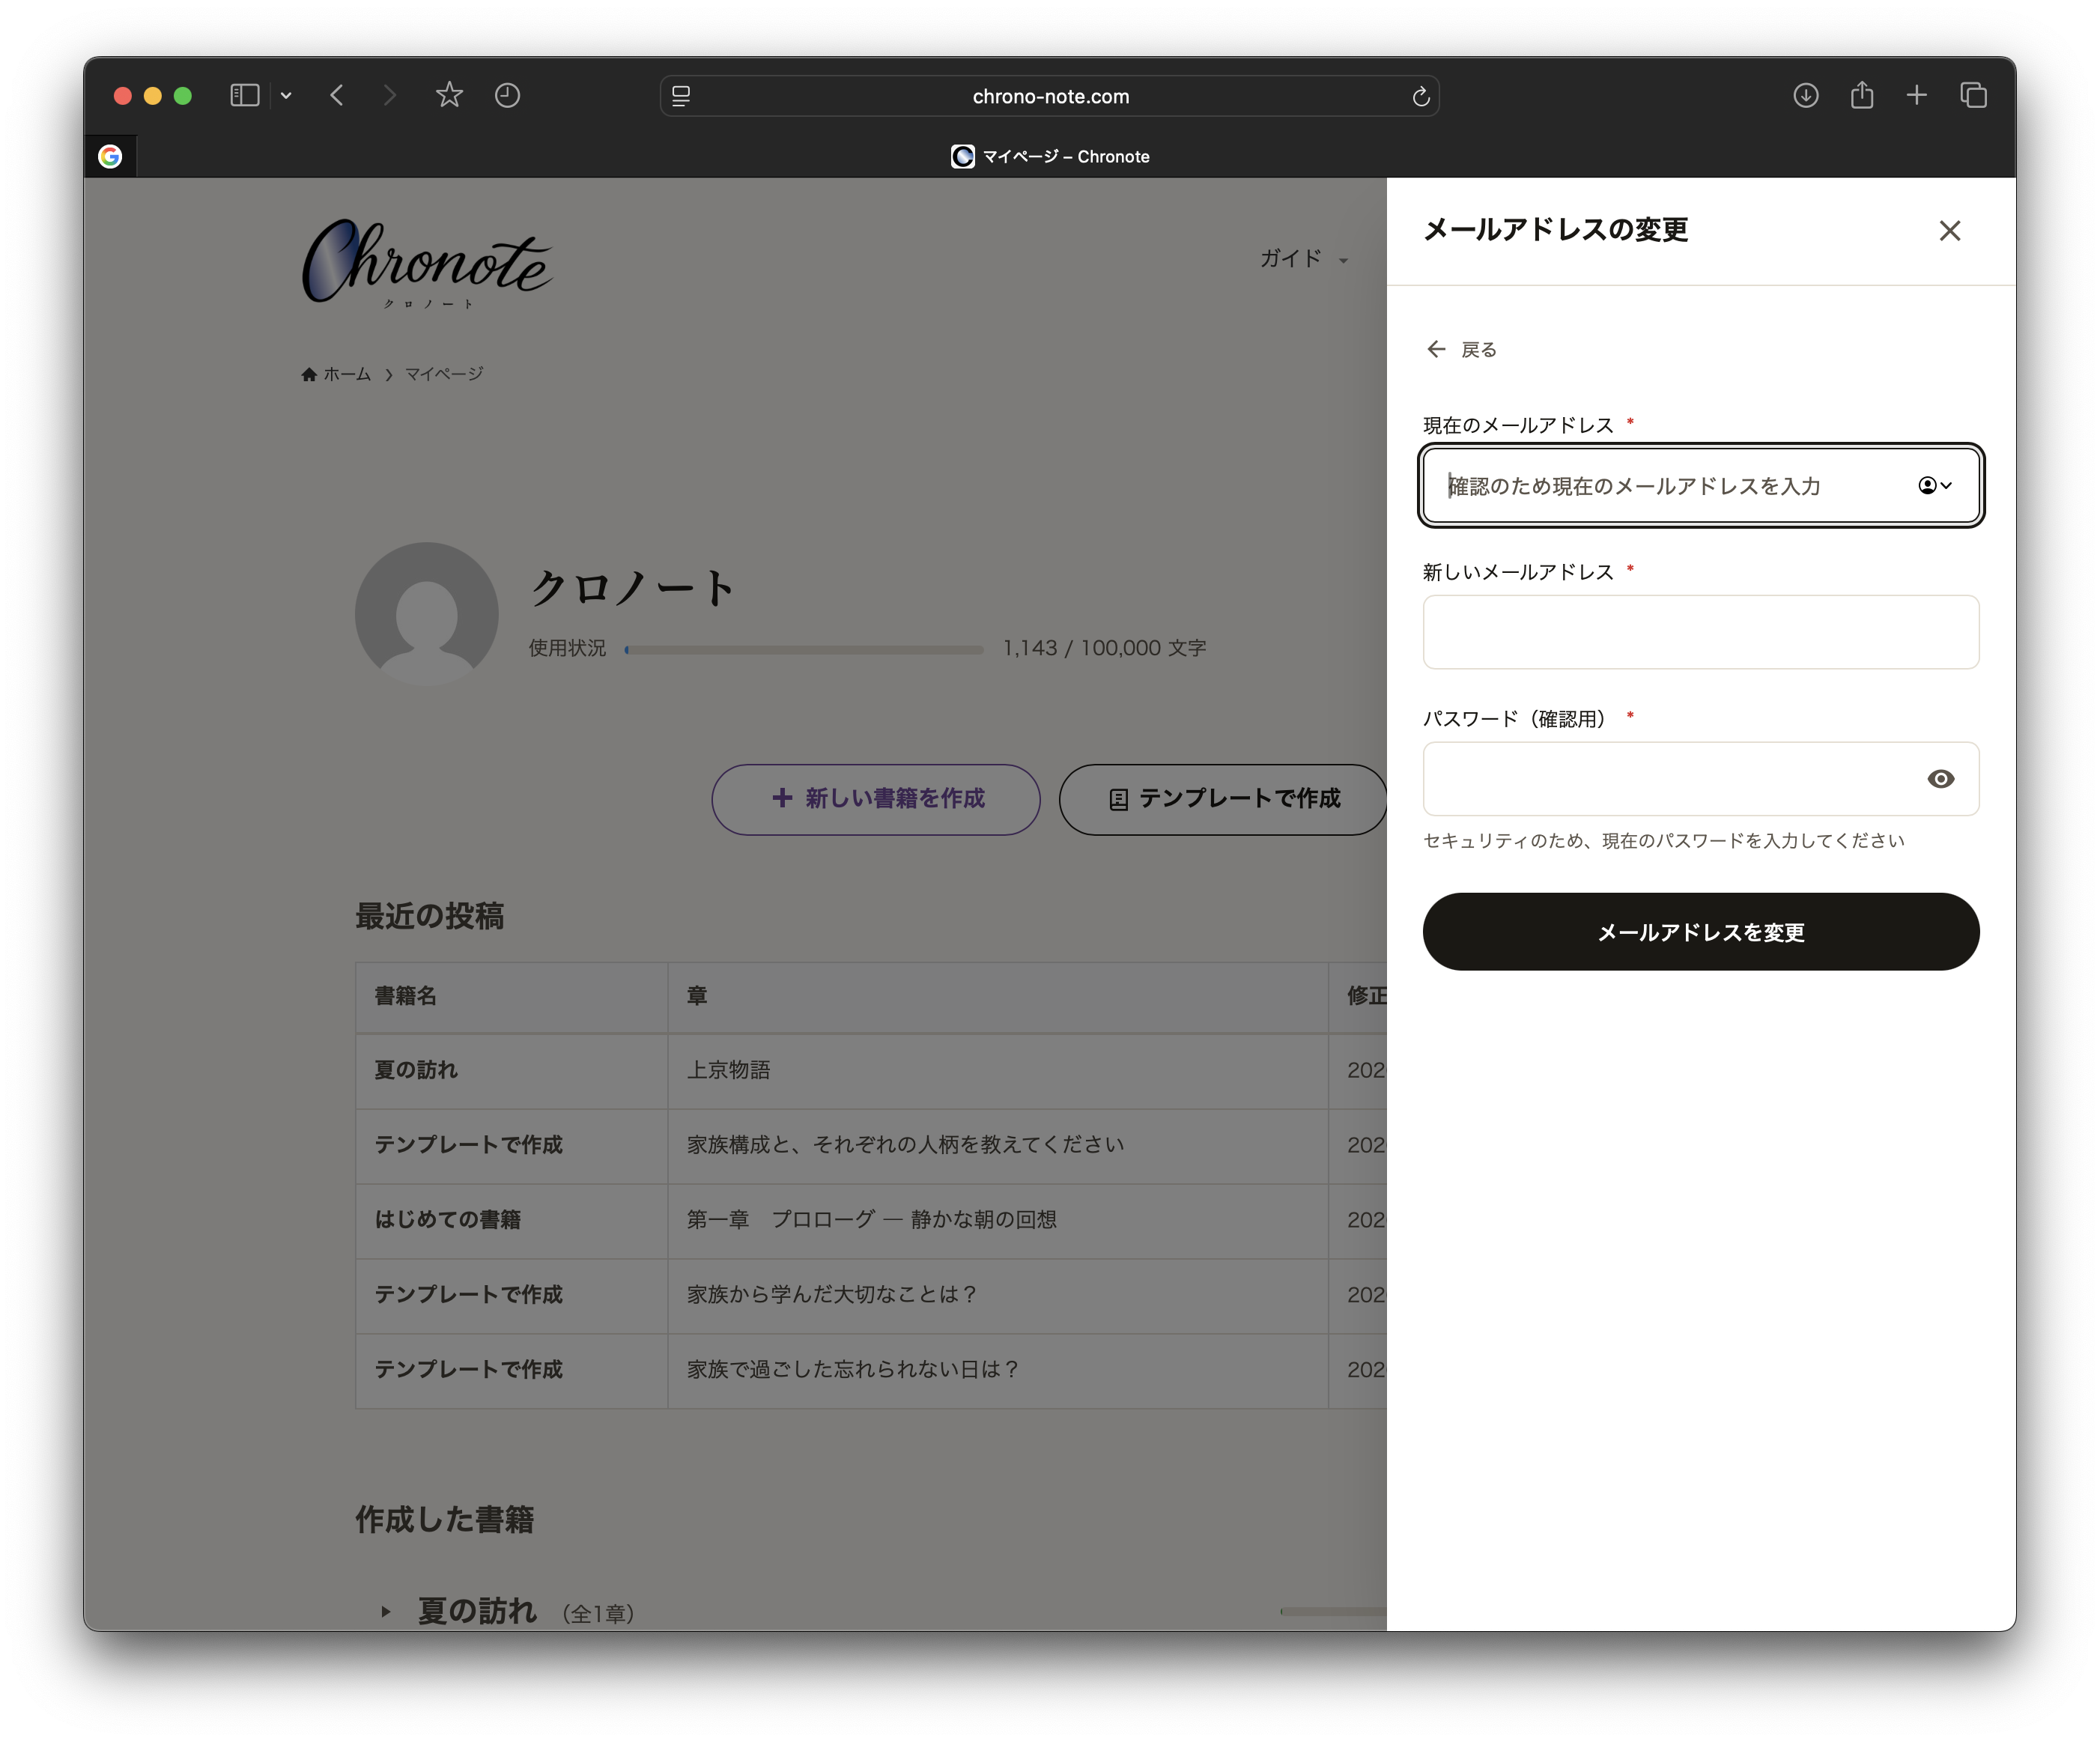Click 新しい書籍を作成 button

click(x=876, y=799)
